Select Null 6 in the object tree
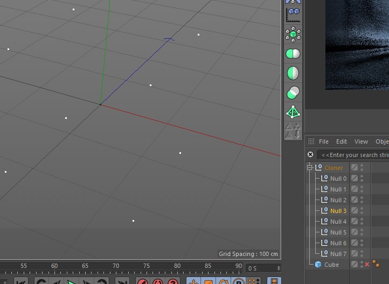 tap(338, 243)
